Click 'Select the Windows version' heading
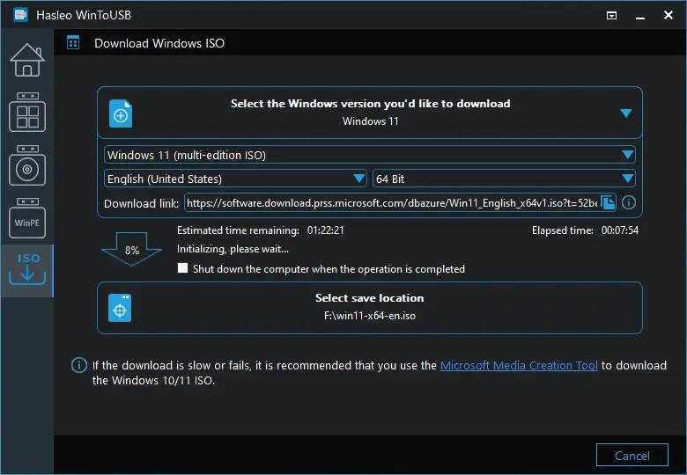The width and height of the screenshot is (687, 475). [370, 104]
